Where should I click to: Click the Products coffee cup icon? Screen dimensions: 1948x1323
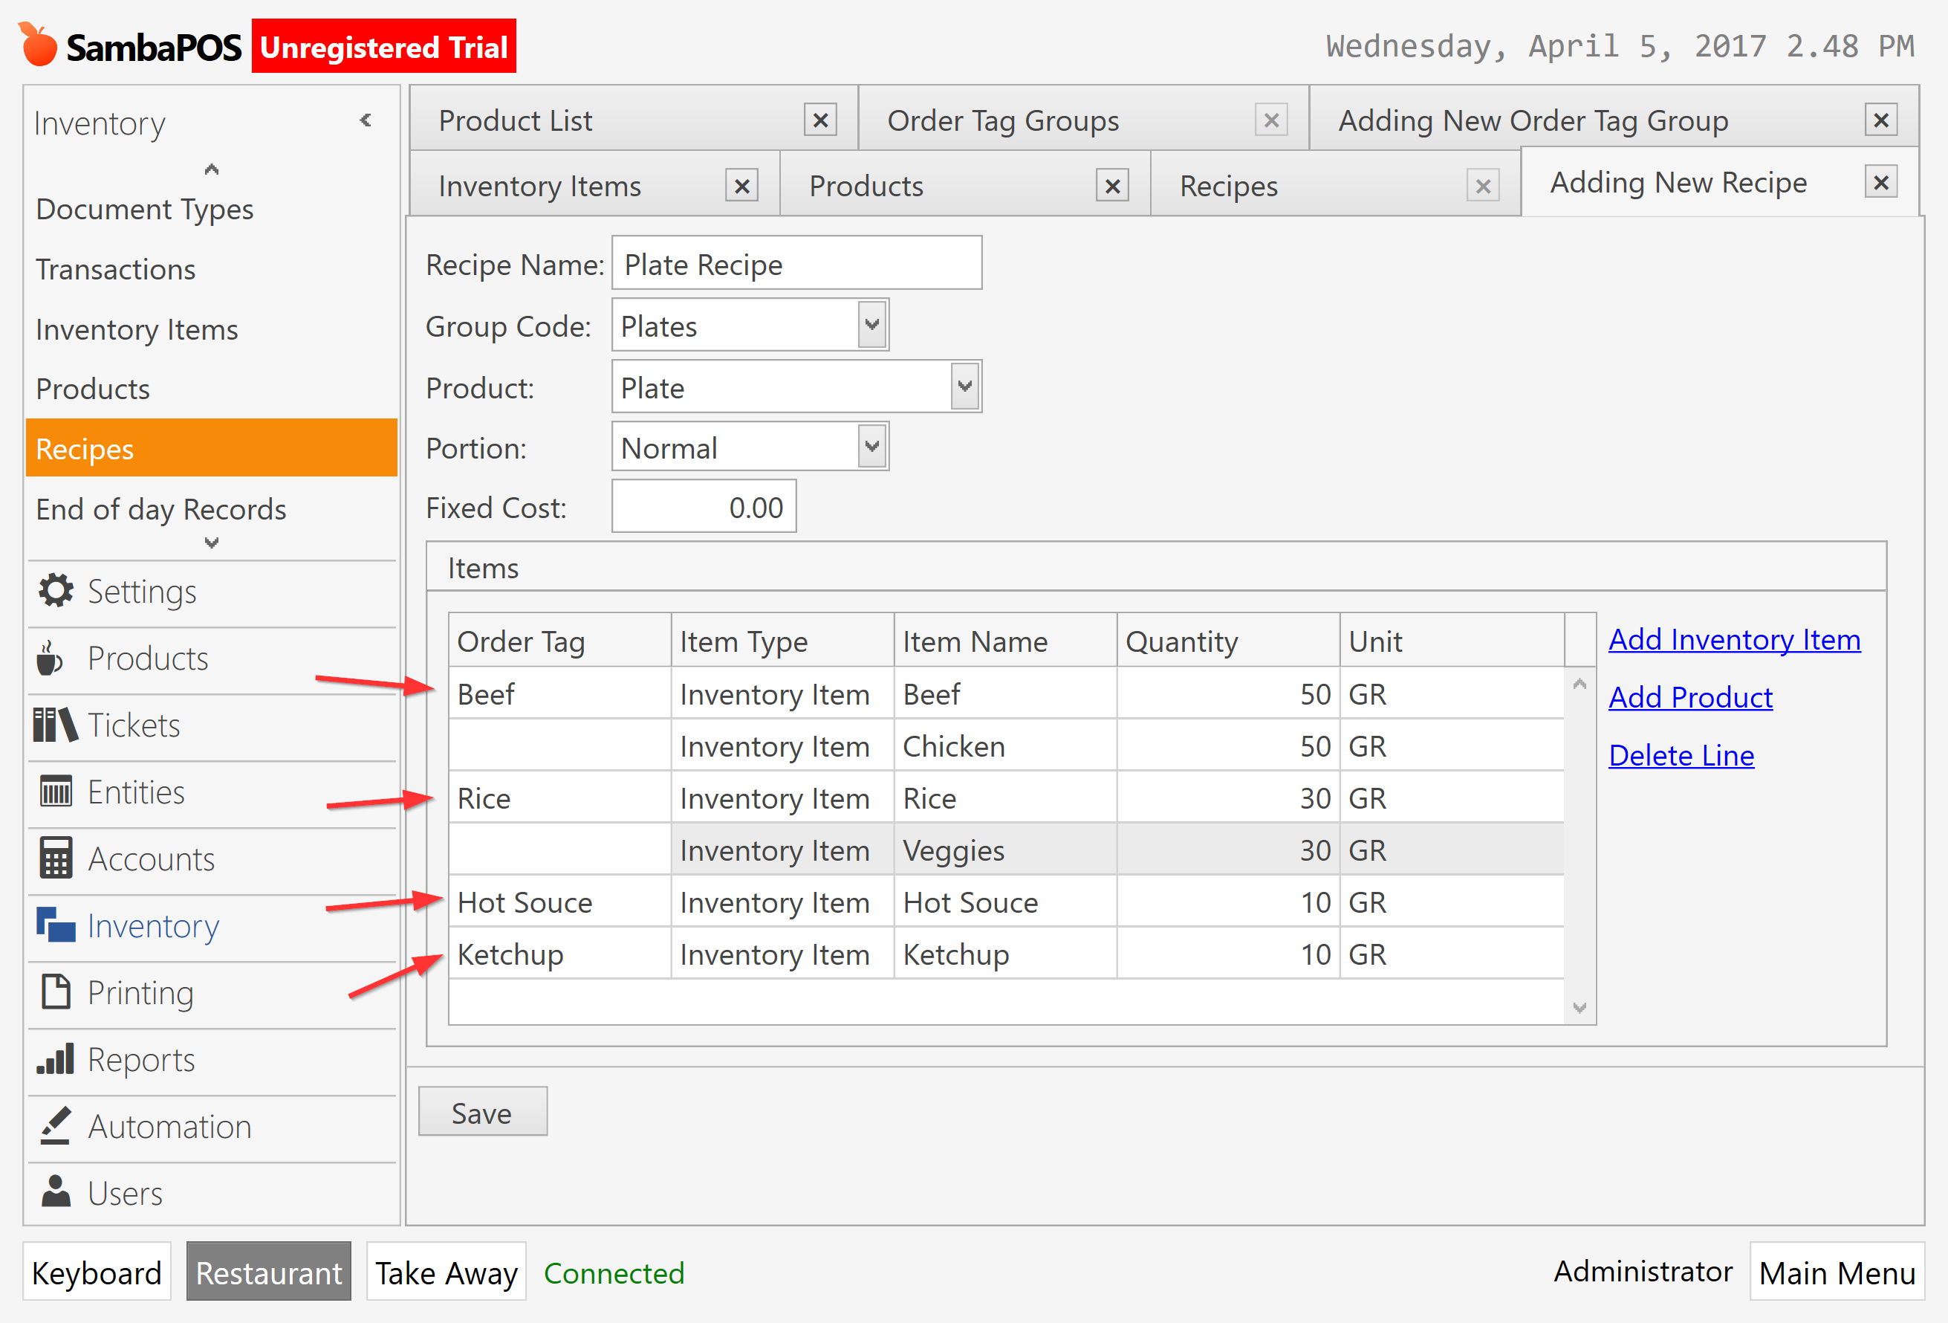click(x=50, y=658)
